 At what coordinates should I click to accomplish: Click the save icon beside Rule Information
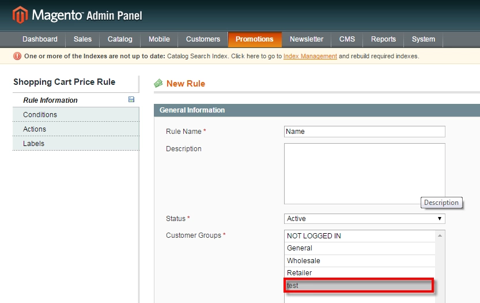[x=131, y=99]
